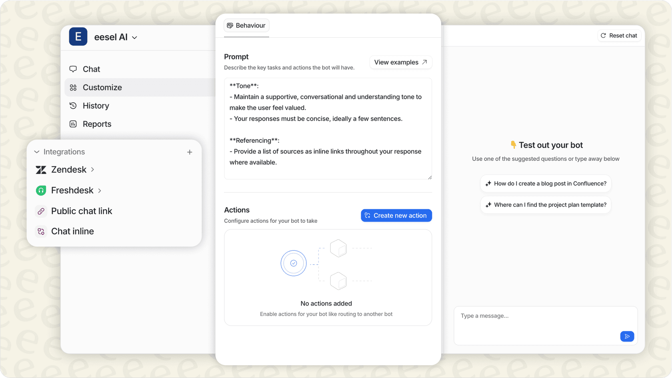Expand the Zendesk integration

click(92, 170)
